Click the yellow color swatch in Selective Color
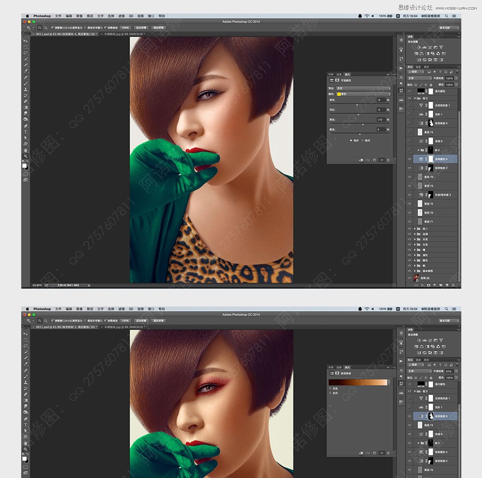Viewport: 482px width, 478px height. pos(339,94)
